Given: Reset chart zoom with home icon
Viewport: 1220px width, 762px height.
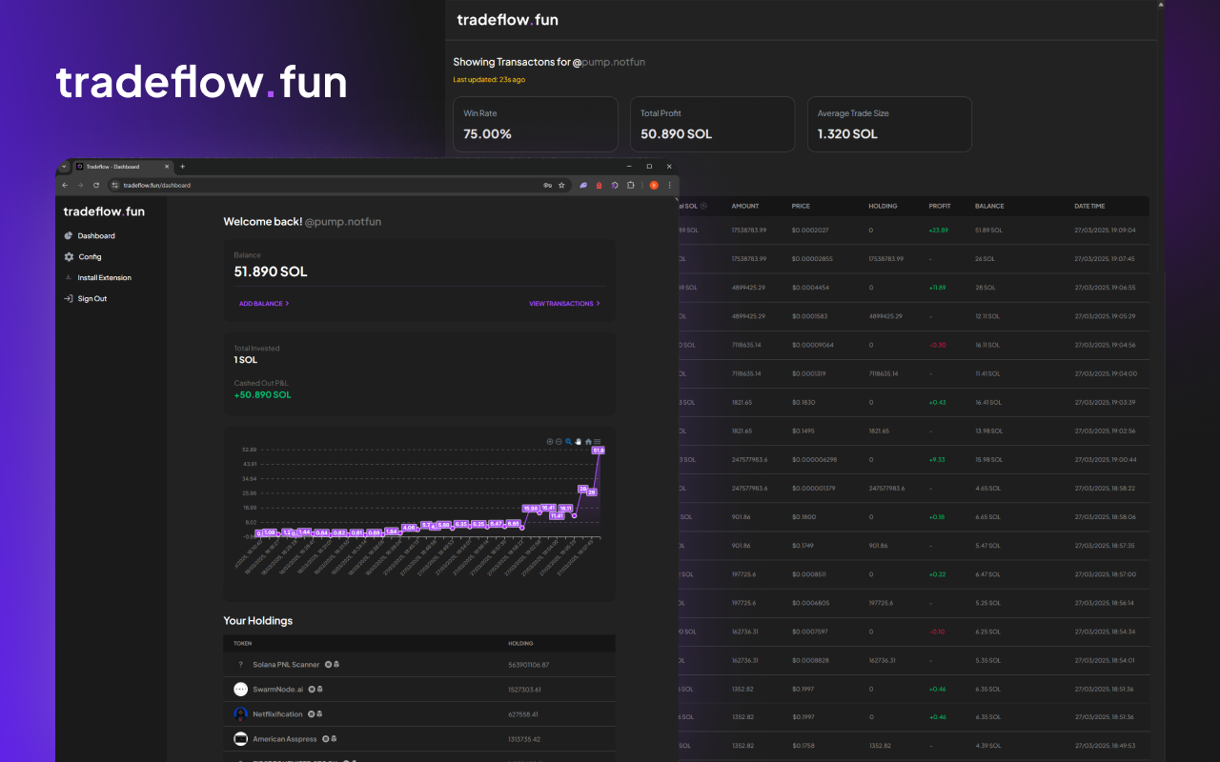Looking at the screenshot, I should pos(588,441).
